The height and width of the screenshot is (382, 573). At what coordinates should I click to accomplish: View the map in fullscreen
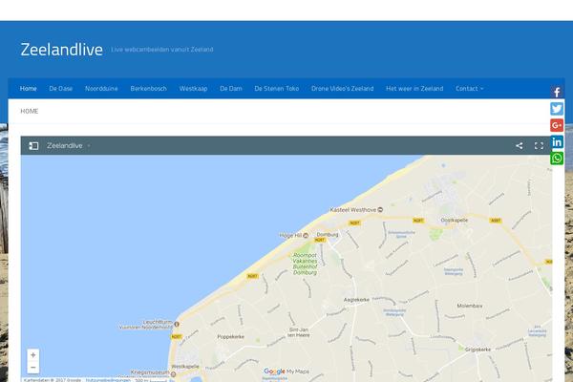(x=539, y=146)
